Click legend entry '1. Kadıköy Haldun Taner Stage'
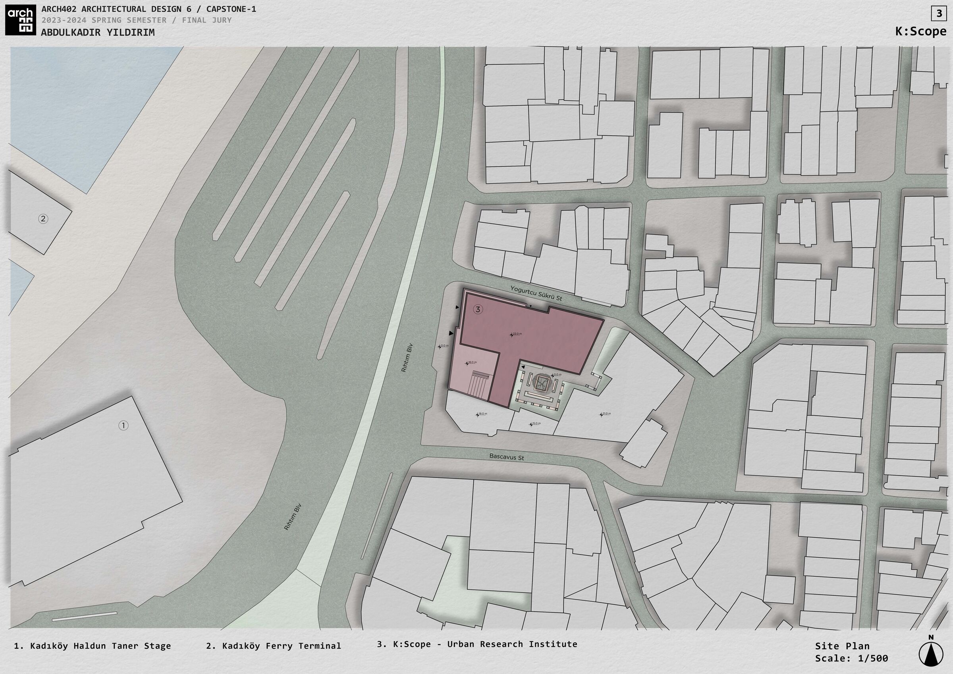The height and width of the screenshot is (674, 953). click(x=93, y=646)
